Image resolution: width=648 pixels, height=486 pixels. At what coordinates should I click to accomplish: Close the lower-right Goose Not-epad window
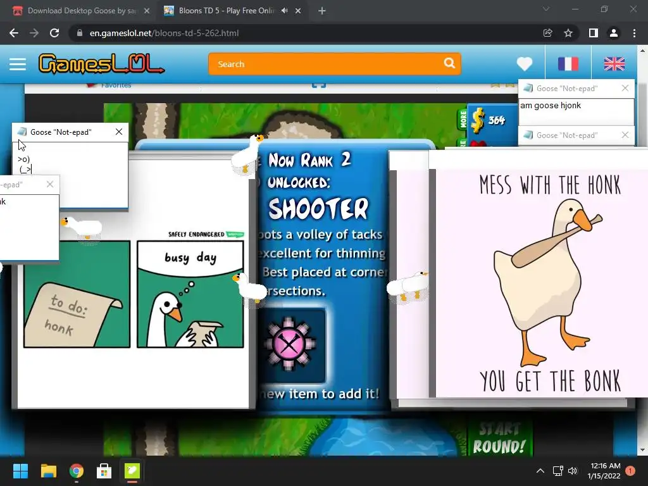point(625,135)
